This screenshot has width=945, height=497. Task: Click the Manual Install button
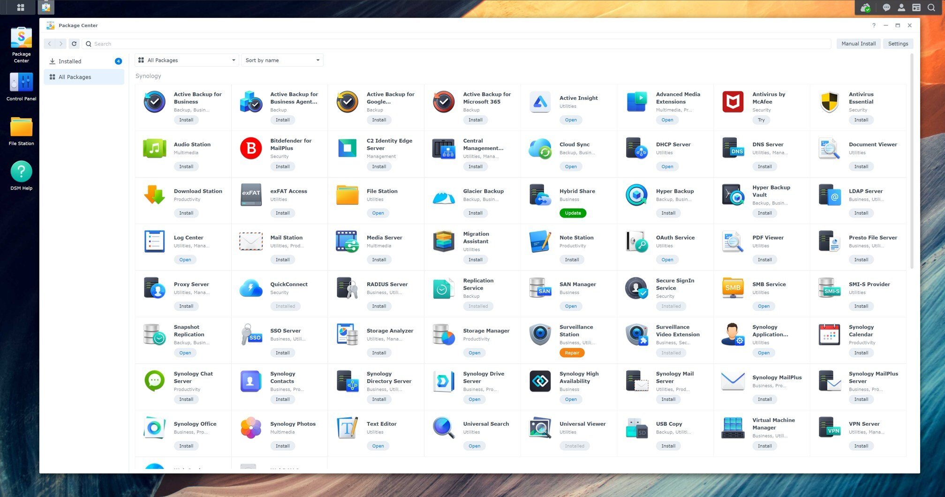[858, 44]
